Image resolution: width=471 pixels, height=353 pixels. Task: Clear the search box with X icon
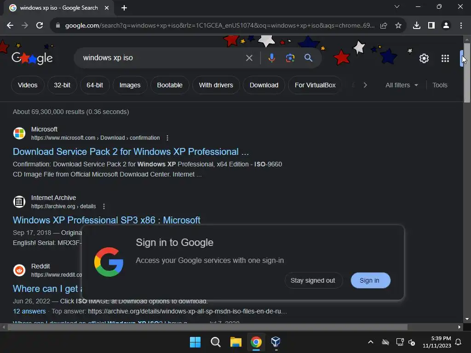click(x=249, y=58)
